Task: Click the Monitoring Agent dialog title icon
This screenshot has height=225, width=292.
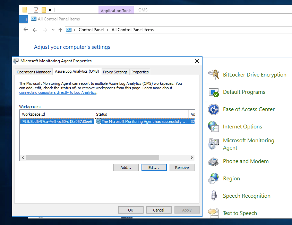Action: click(16, 61)
